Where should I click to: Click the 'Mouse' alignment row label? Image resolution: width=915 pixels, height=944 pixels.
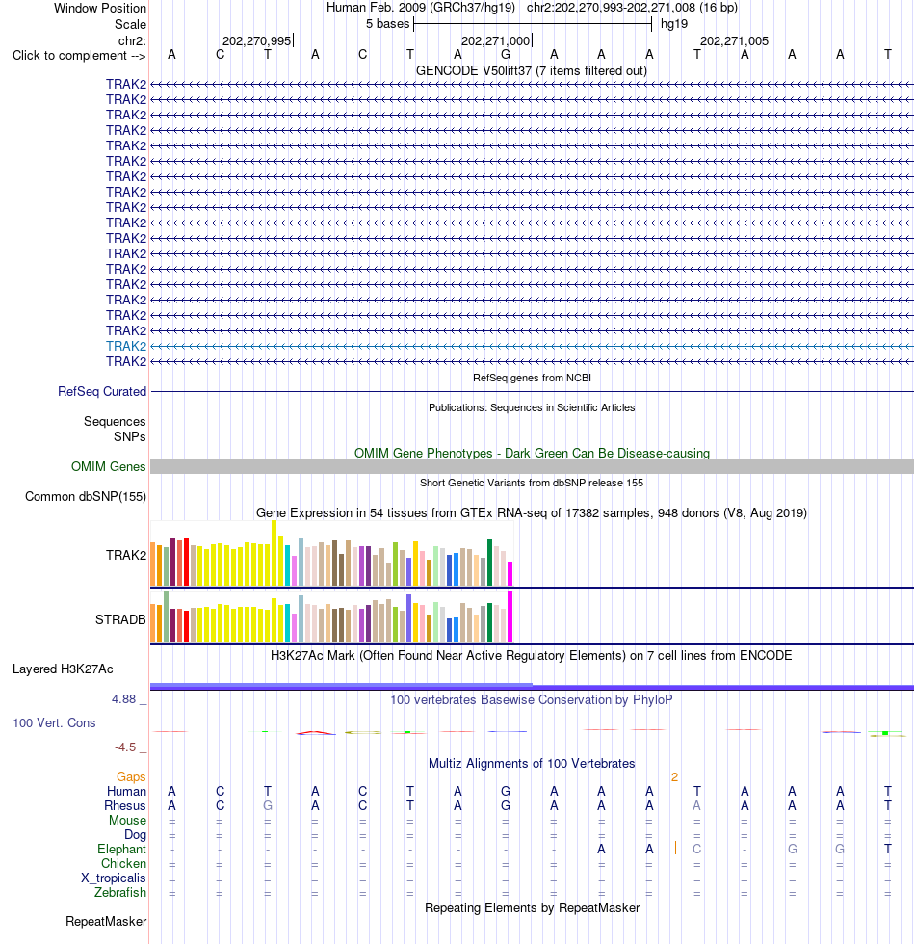[127, 821]
